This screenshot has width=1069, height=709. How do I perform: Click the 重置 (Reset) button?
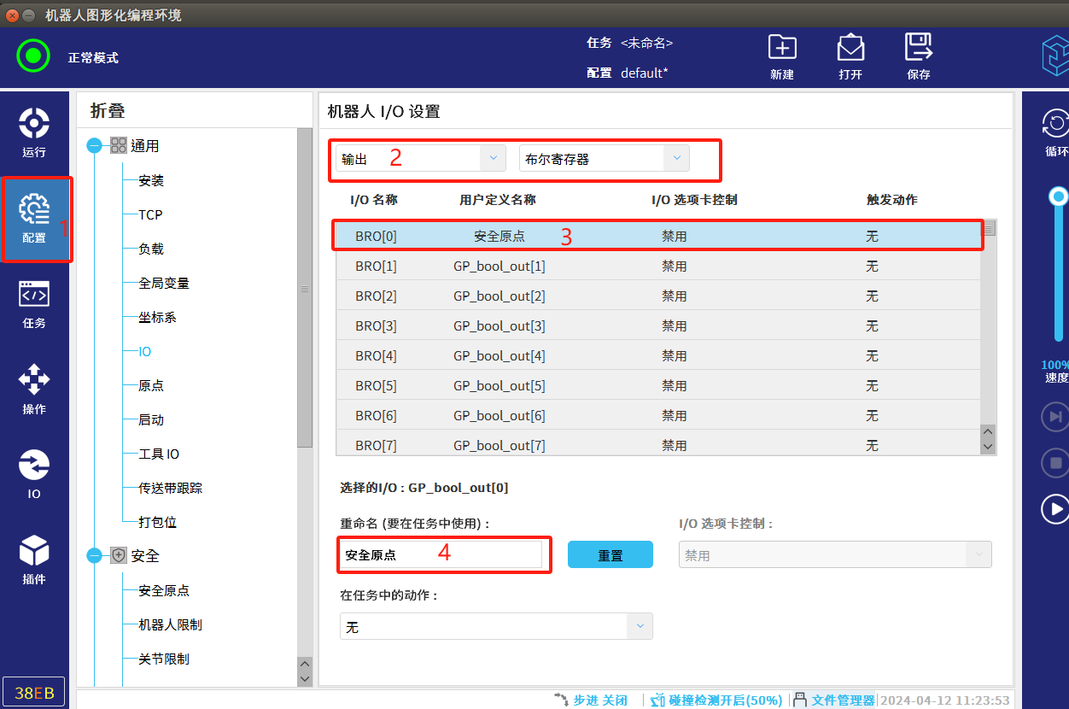point(610,554)
